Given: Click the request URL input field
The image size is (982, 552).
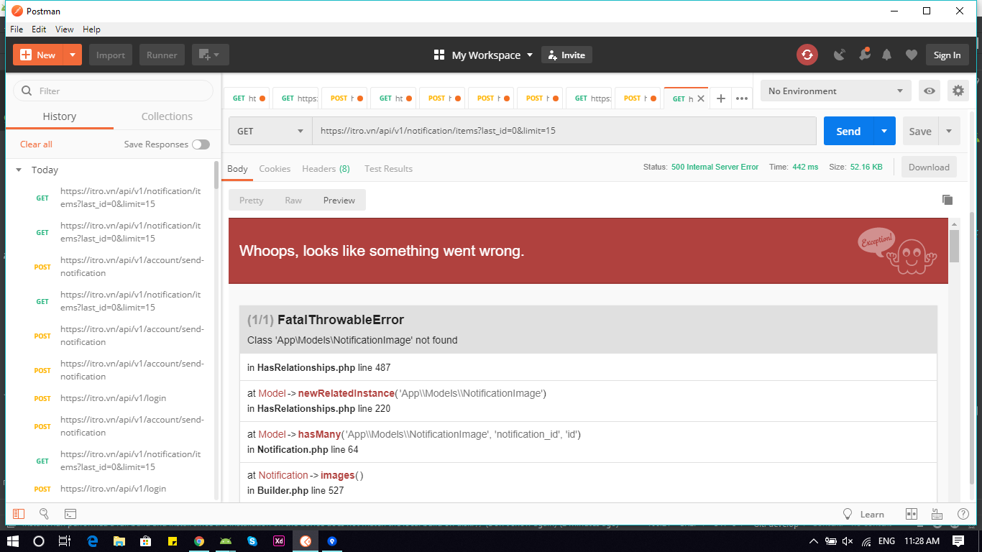Looking at the screenshot, I should 564,131.
